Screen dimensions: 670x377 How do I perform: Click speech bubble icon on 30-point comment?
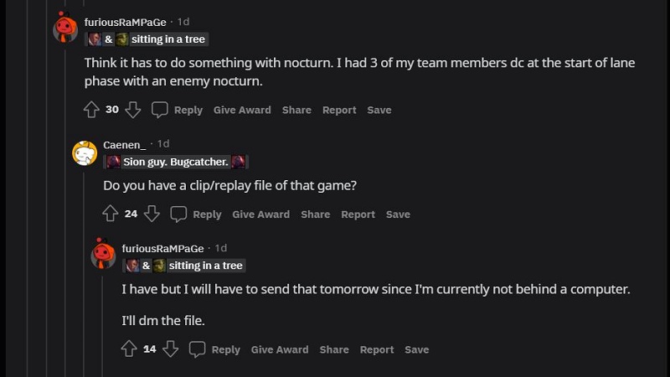click(160, 110)
